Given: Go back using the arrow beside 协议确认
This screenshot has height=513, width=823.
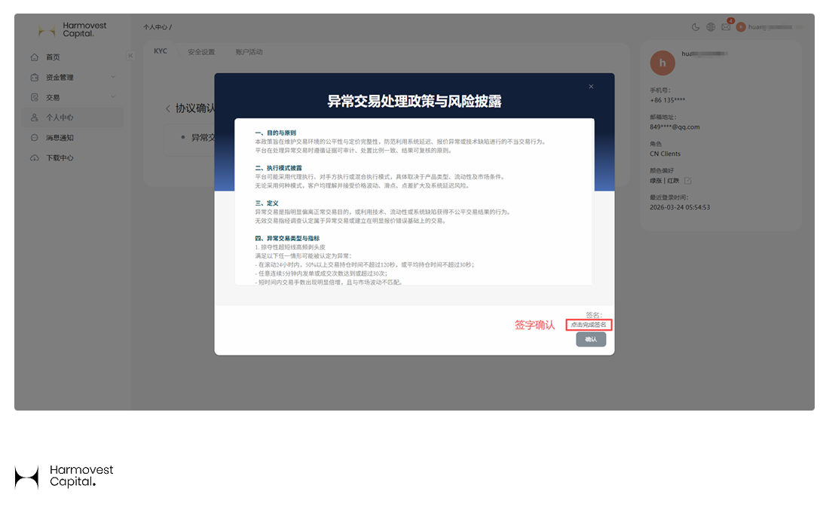Looking at the screenshot, I should [x=168, y=108].
